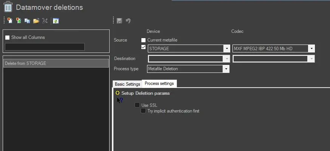Click the Save floppy disk icon
The height and width of the screenshot is (151, 330).
[119, 21]
